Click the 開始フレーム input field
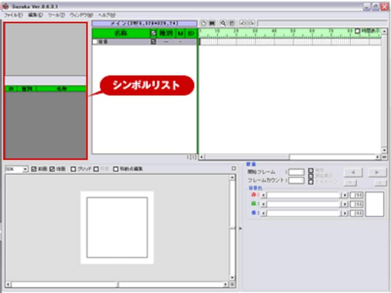Screen dimensions: 391x293 [x=296, y=171]
